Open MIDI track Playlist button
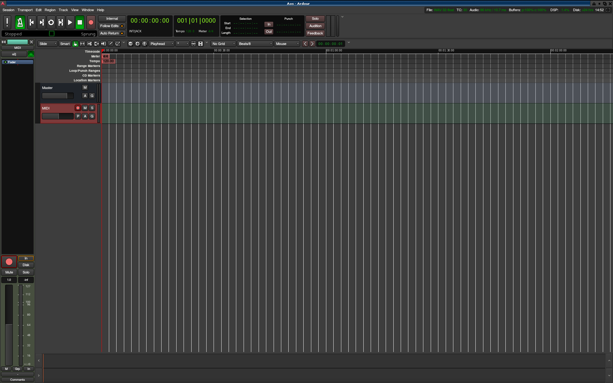 click(x=78, y=116)
